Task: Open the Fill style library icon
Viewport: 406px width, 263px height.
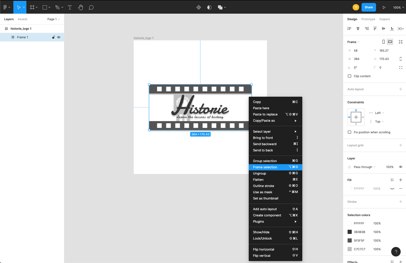Action: [x=392, y=180]
